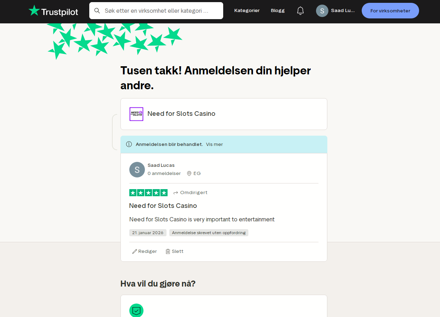440x317 pixels.
Task: Click the five-star rating image
Action: click(148, 193)
